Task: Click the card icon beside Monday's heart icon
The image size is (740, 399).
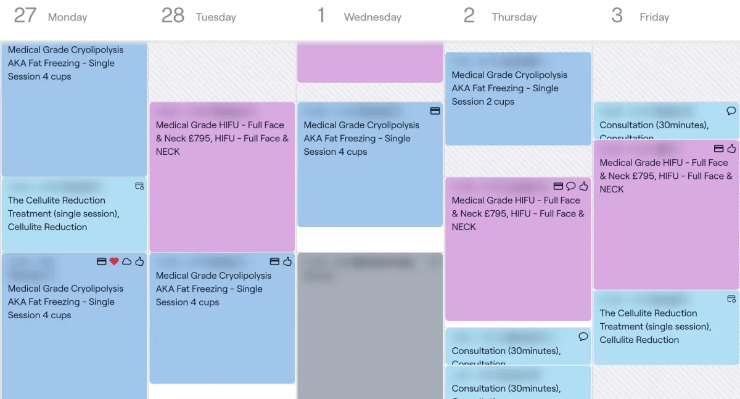Action: click(102, 261)
